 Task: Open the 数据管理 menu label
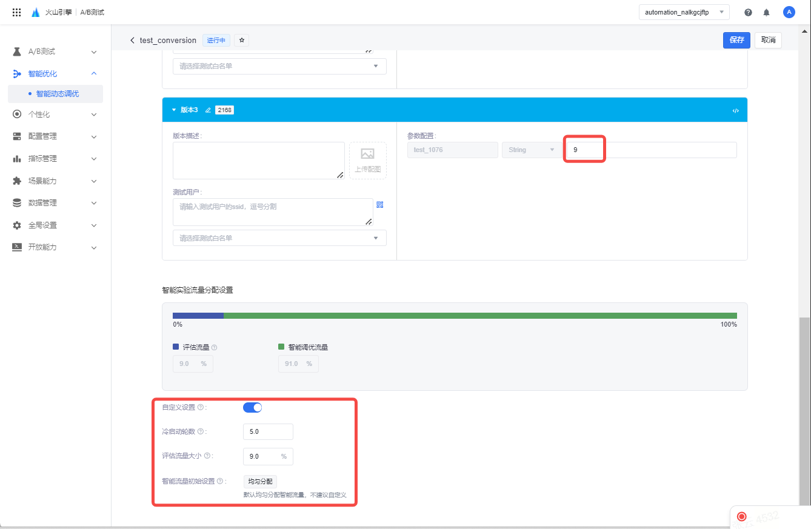point(42,203)
